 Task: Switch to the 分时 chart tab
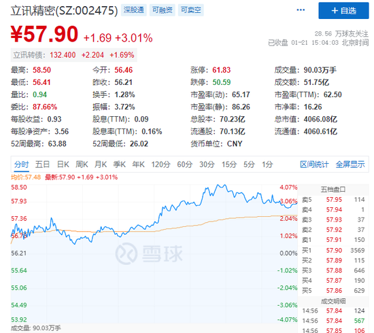tap(21, 164)
